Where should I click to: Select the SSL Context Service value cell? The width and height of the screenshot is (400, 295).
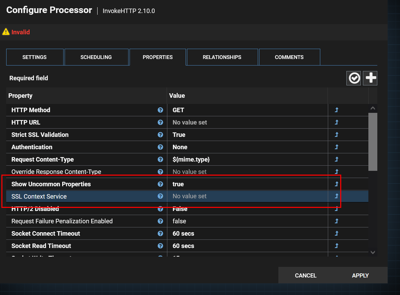pos(247,196)
